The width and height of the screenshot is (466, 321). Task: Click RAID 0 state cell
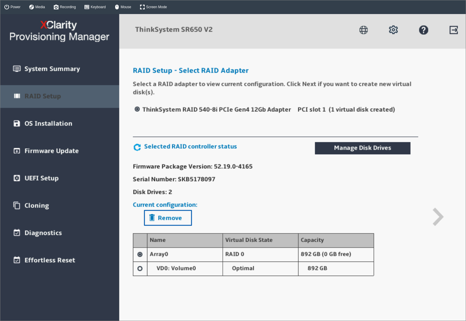click(260, 254)
